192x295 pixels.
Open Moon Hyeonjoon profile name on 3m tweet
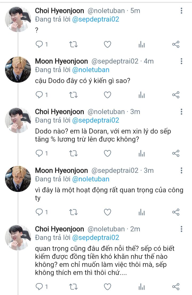click(x=61, y=170)
